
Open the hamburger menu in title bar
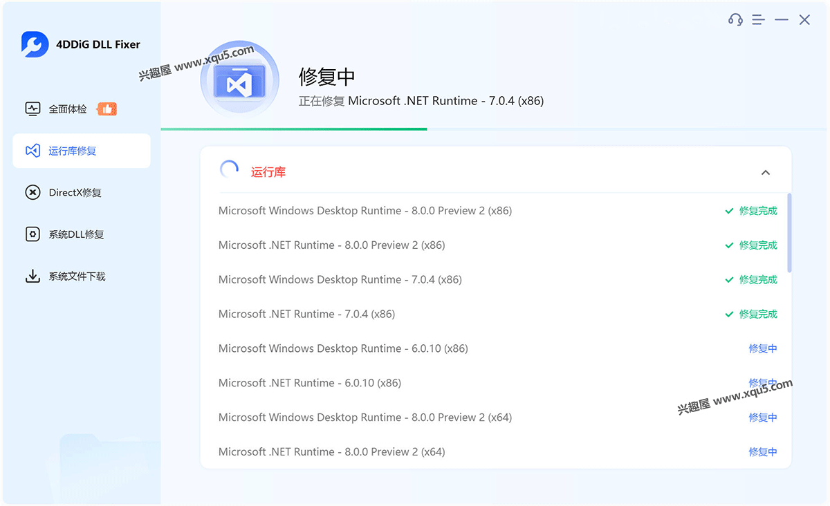pos(759,20)
